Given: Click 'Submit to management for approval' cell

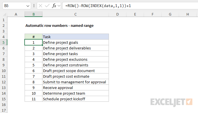Looking at the screenshot, I should click(76, 82).
